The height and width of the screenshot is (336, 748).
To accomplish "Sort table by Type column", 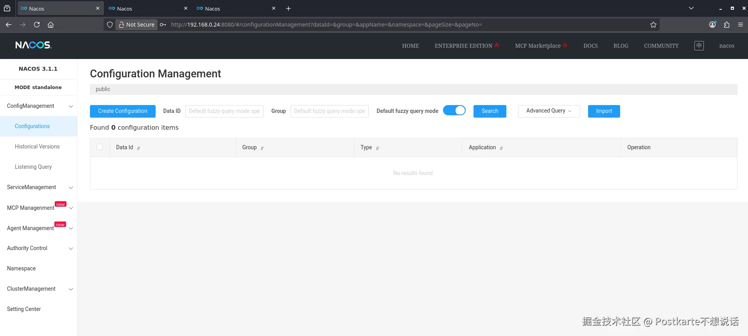I will coord(377,148).
